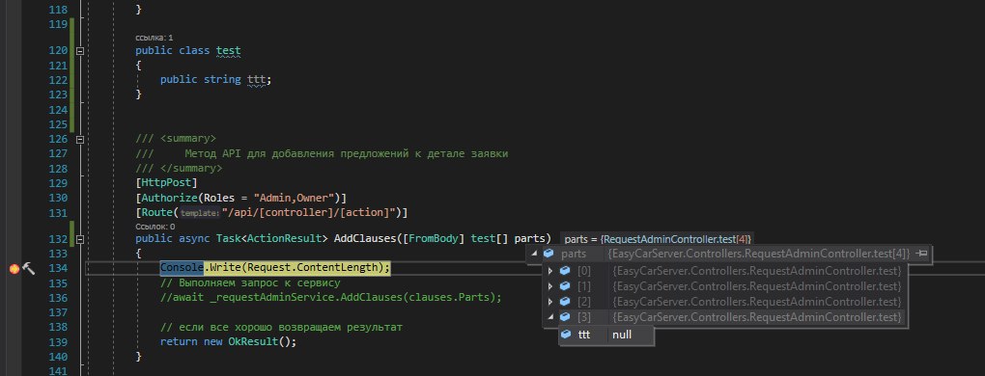Click the [0] index label in datatip

point(584,271)
